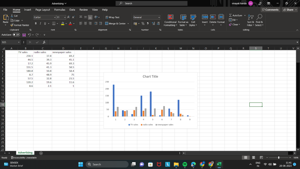Image resolution: width=300 pixels, height=169 pixels.
Task: Click the AutoSum sigma icon
Action: pyautogui.click(x=230, y=15)
